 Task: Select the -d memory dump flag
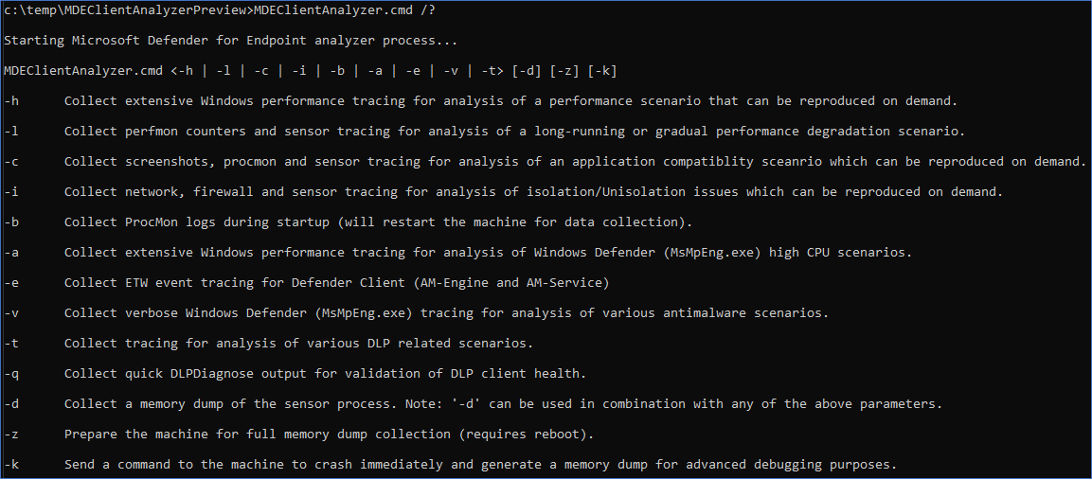[x=11, y=404]
